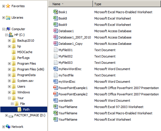Click Microsoft Excel 97-2003 Worksheet type text
The height and width of the screenshot is (131, 161).
click(x=119, y=107)
